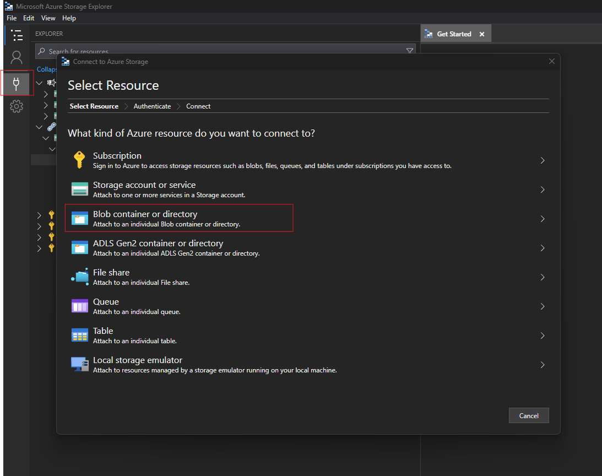Click the Azure Storage Explorer title bar icon
602x476 pixels.
8,6
